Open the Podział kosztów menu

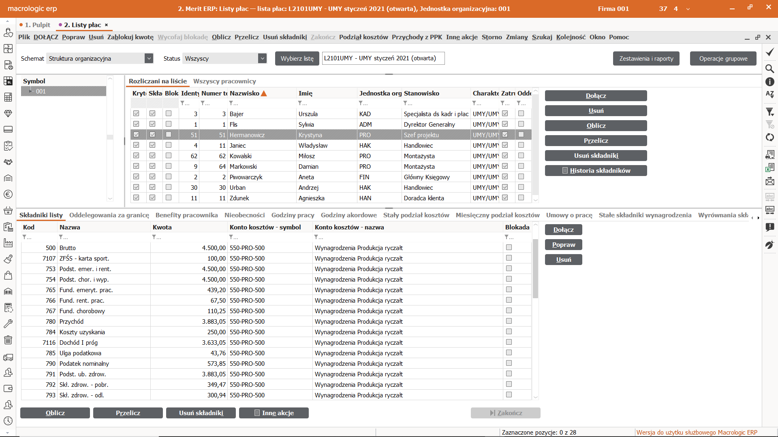pos(363,37)
